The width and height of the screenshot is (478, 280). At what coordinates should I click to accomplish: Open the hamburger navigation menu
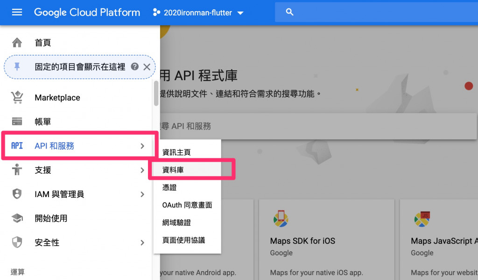pyautogui.click(x=17, y=13)
